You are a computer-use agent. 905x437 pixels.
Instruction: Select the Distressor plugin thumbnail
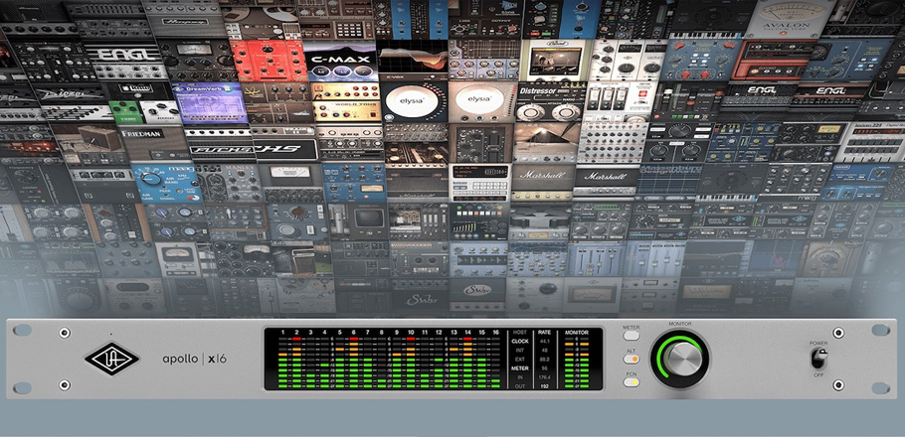(551, 102)
